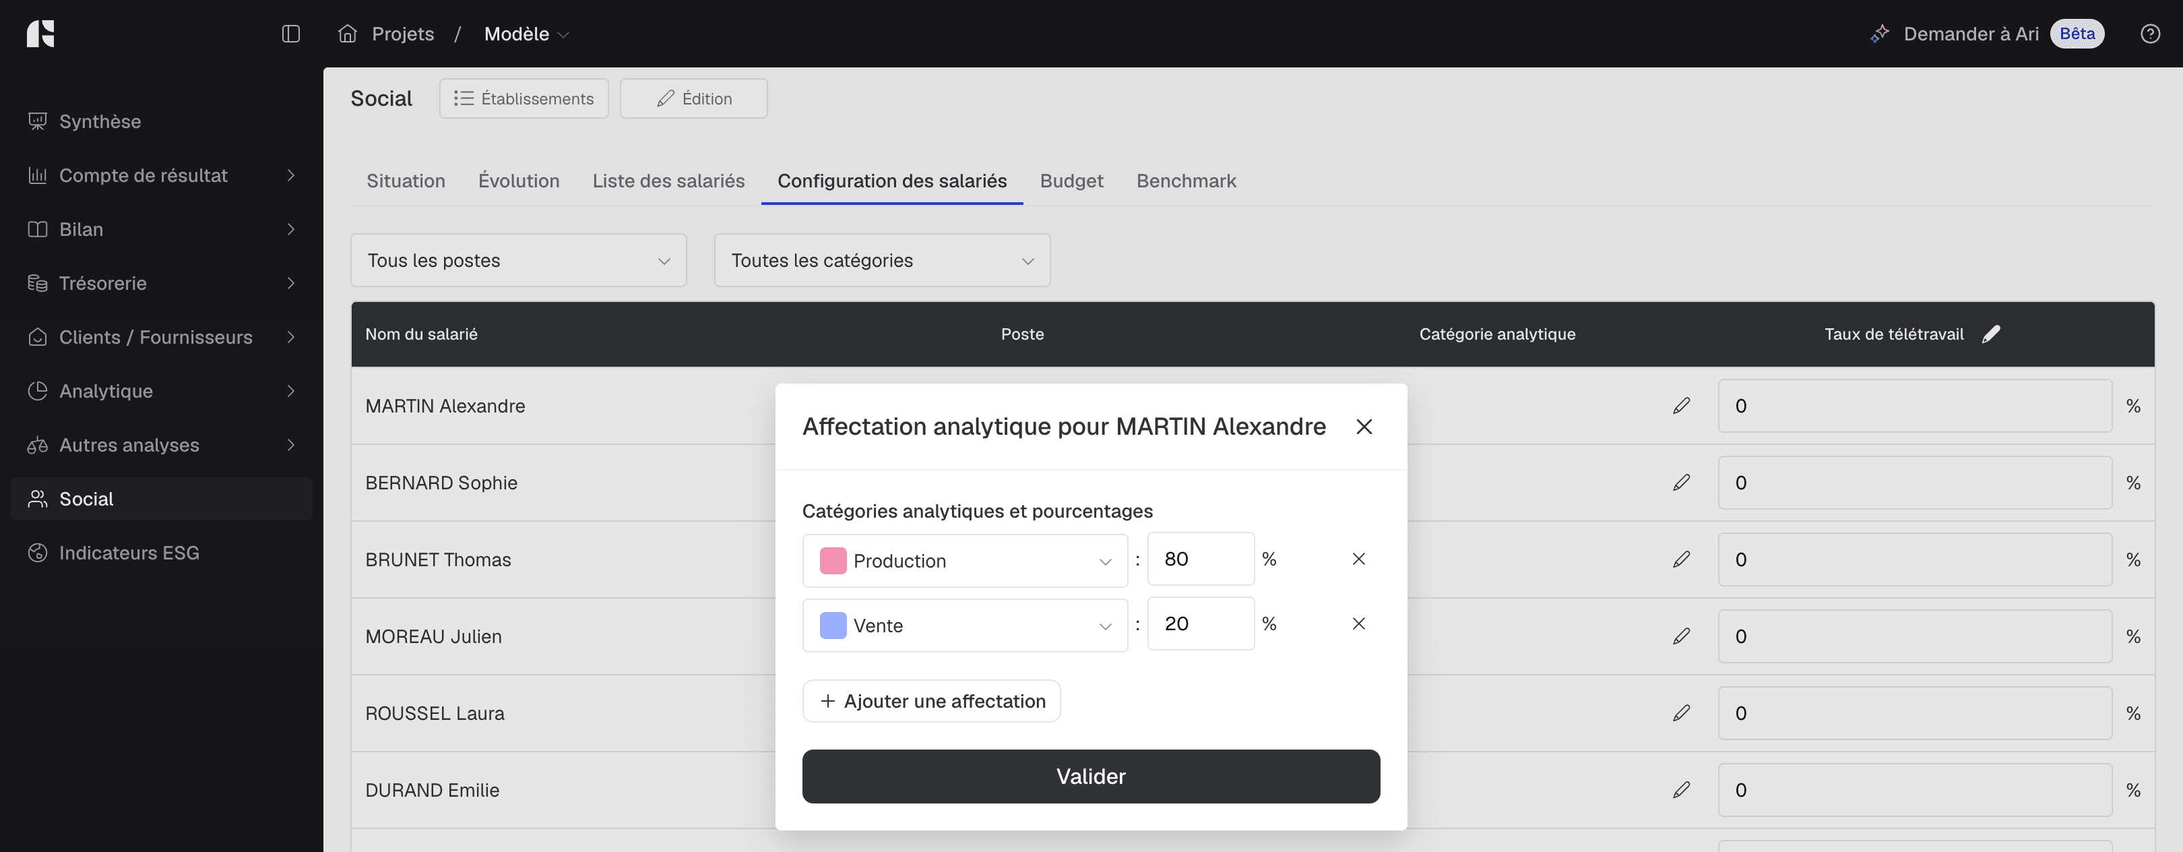
Task: Select the Configuration des salariés tab
Action: (892, 181)
